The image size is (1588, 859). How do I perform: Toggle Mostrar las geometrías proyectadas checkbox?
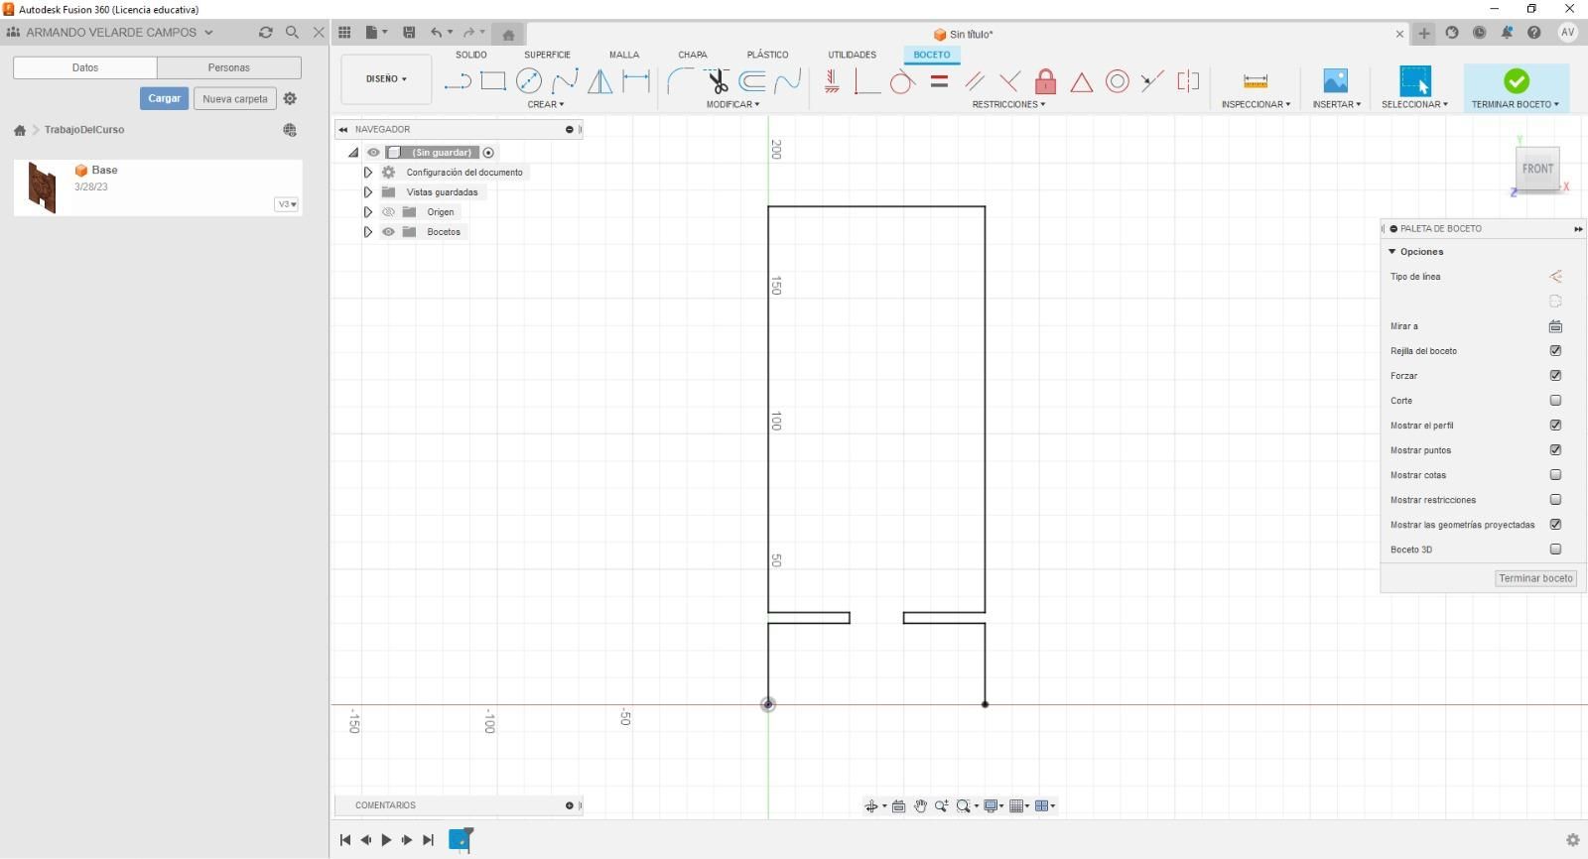(1555, 525)
